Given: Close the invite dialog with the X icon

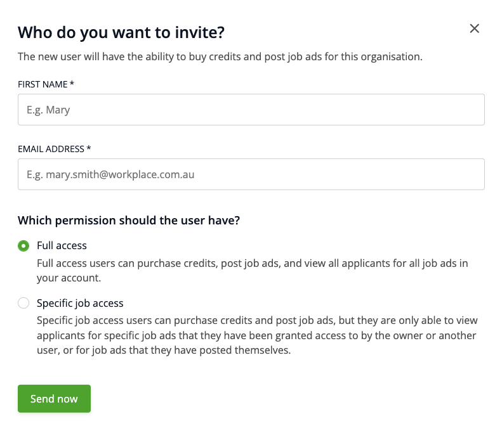Looking at the screenshot, I should coord(474,29).
